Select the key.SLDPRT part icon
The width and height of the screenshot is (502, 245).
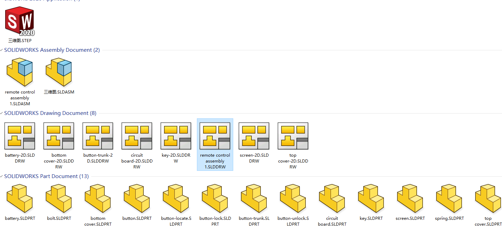(371, 198)
